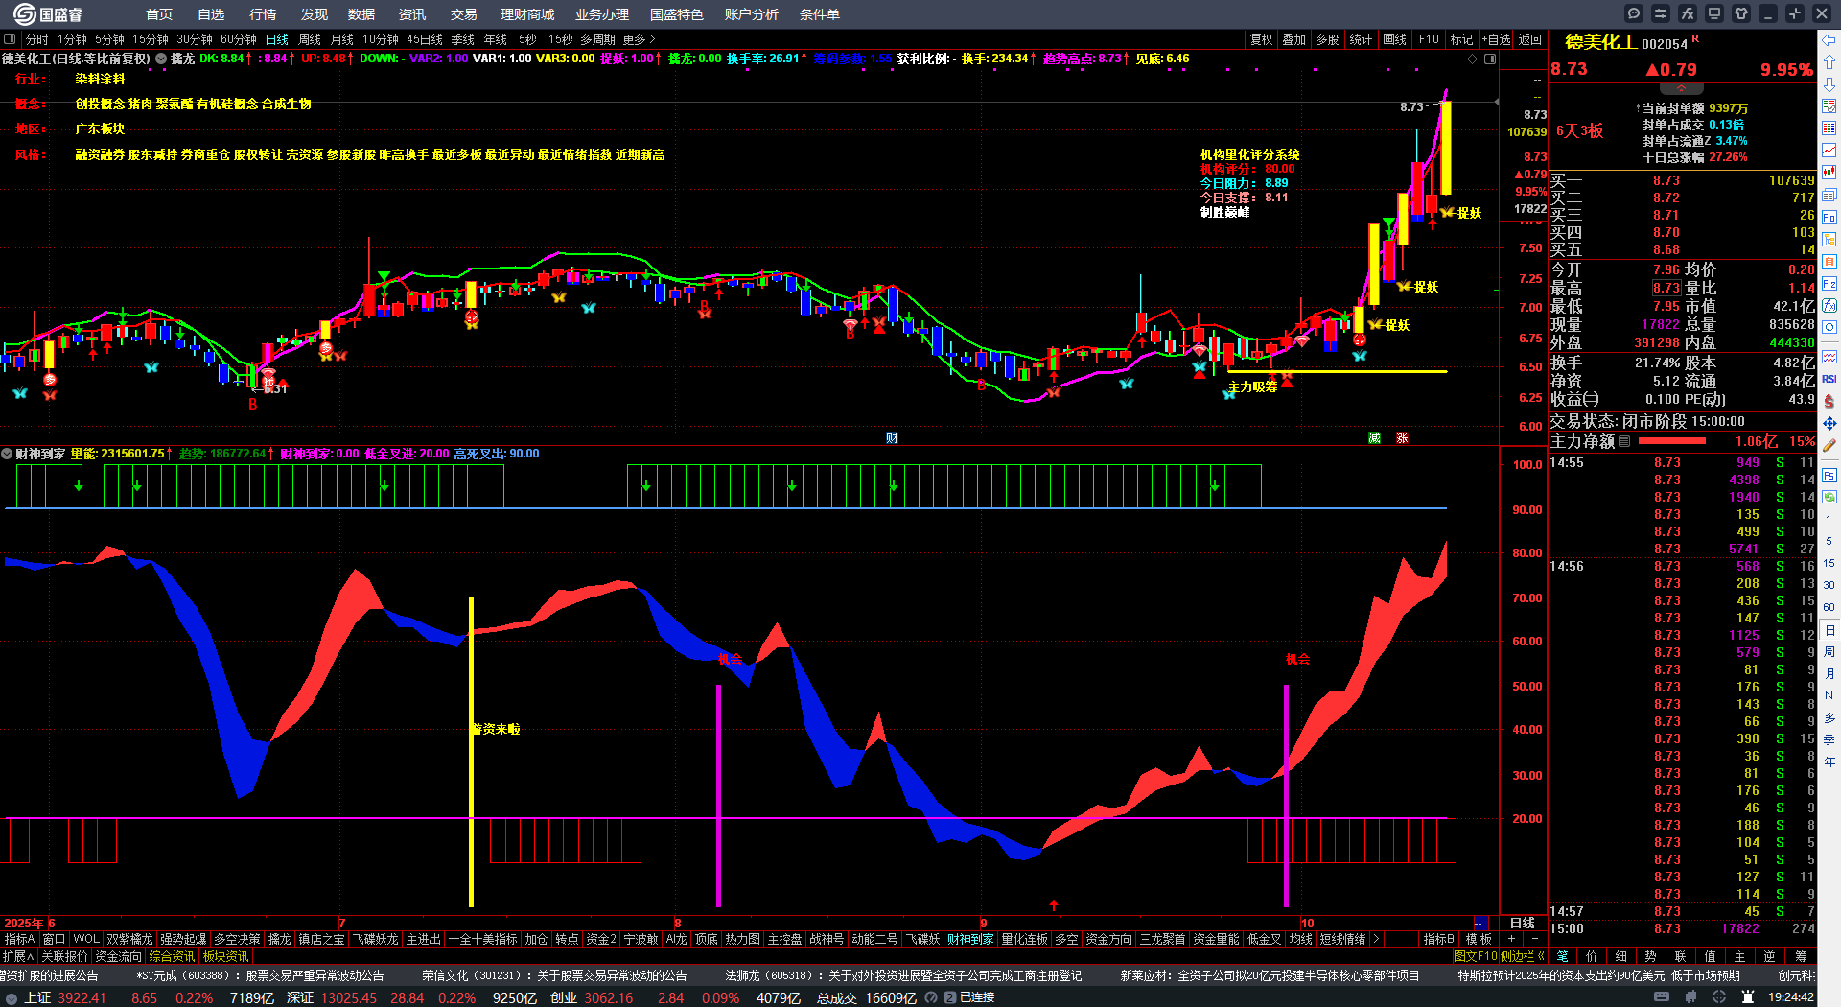Select the pencil draw icon in right sidebar
The height and width of the screenshot is (1007, 1841).
pyautogui.click(x=1829, y=445)
